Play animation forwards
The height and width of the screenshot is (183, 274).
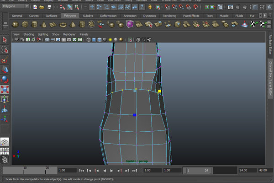tap(112, 171)
